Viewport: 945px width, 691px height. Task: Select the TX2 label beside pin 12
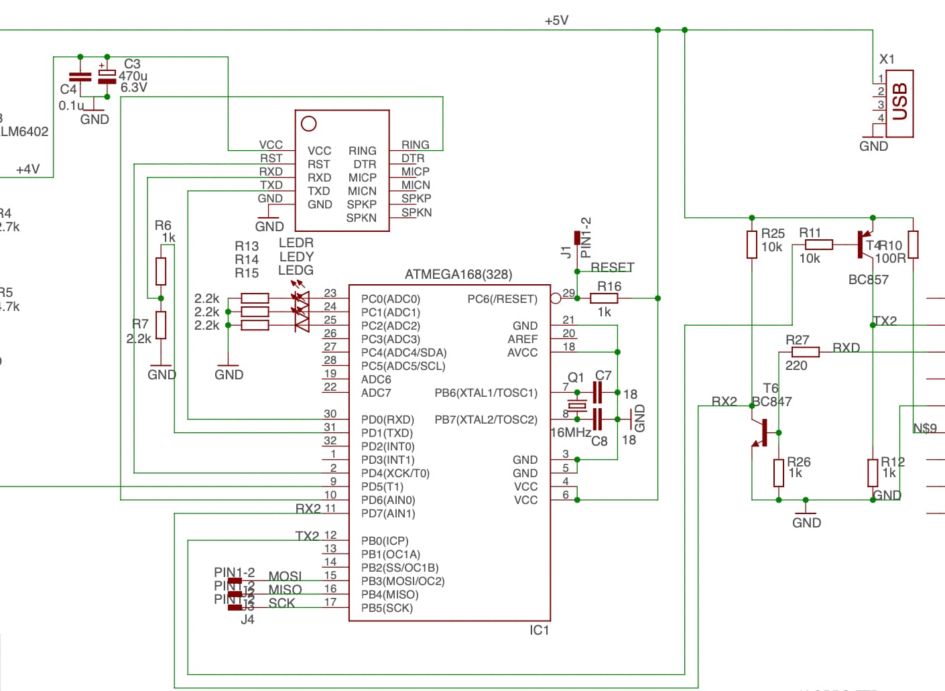pos(308,536)
